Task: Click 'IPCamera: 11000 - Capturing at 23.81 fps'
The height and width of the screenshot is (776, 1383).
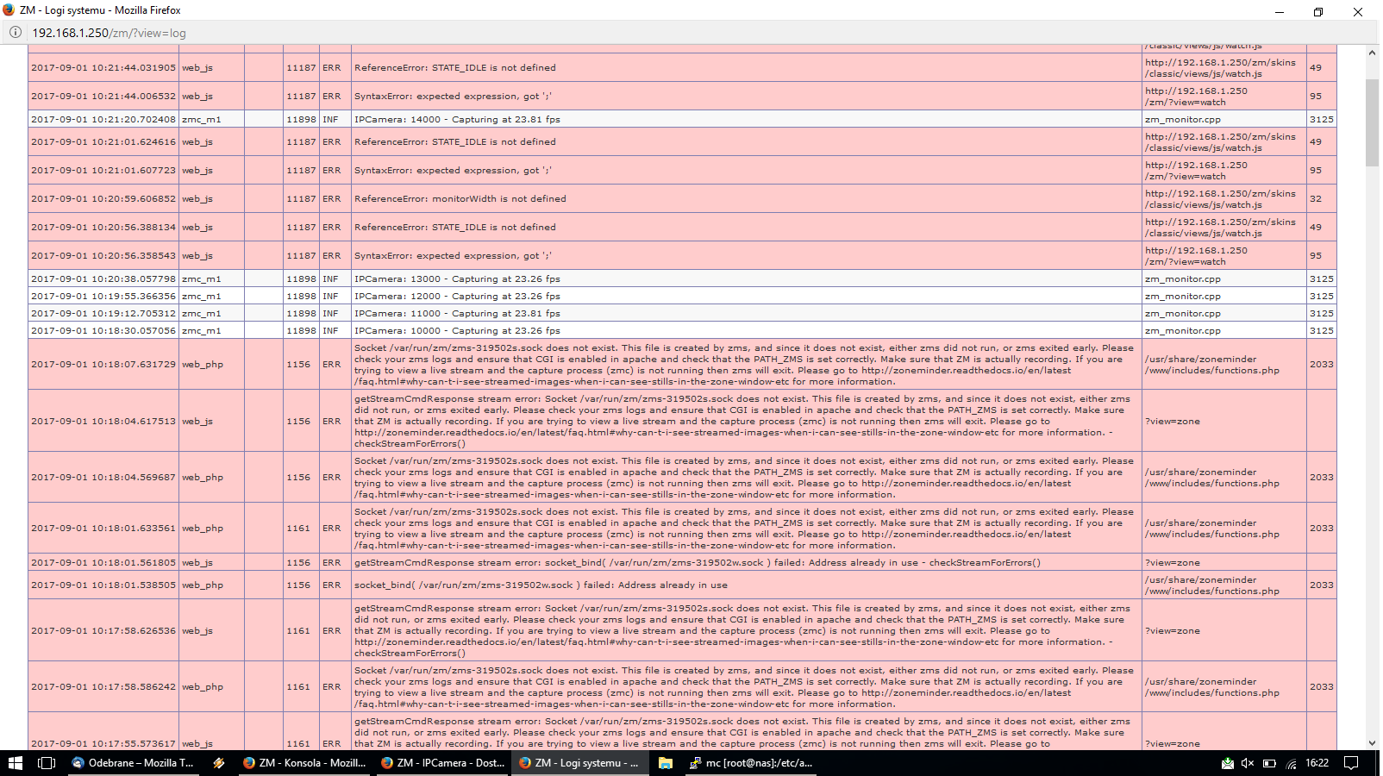Action: (457, 313)
